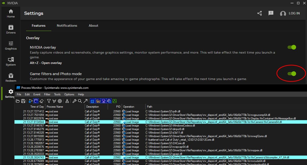
Task: Open the System section in NVIDIA sidebar
Action: point(11,62)
